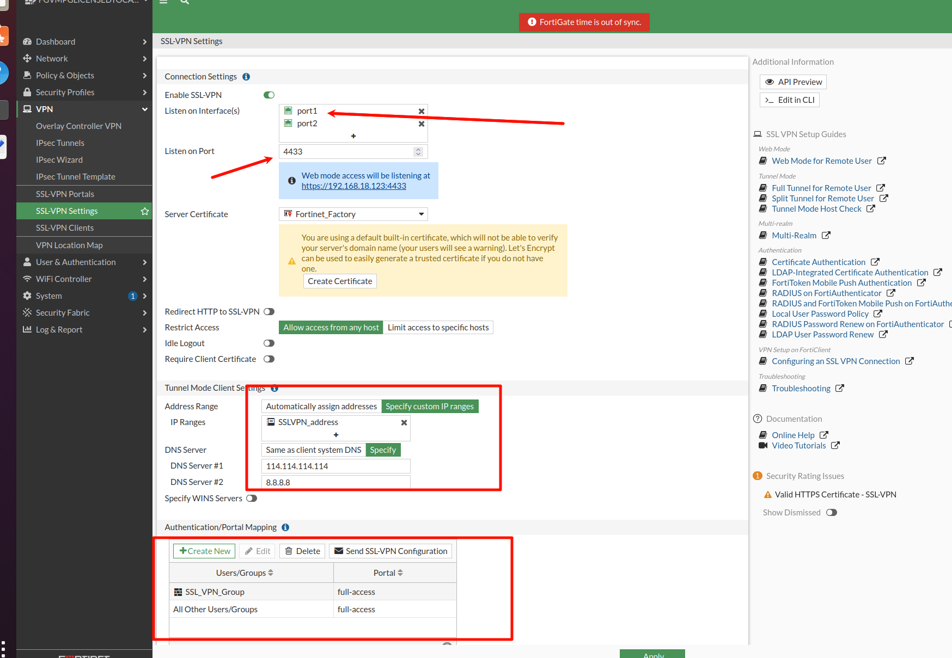Click Create New mapping button
The width and height of the screenshot is (952, 658).
pos(204,551)
